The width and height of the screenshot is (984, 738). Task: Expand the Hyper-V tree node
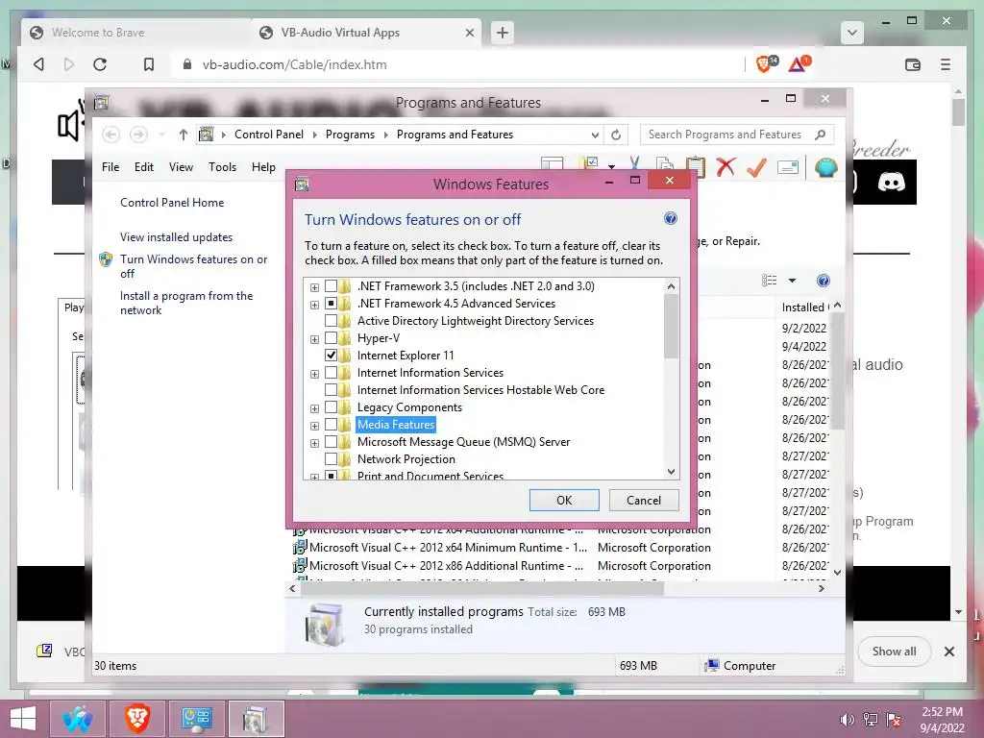click(x=314, y=339)
